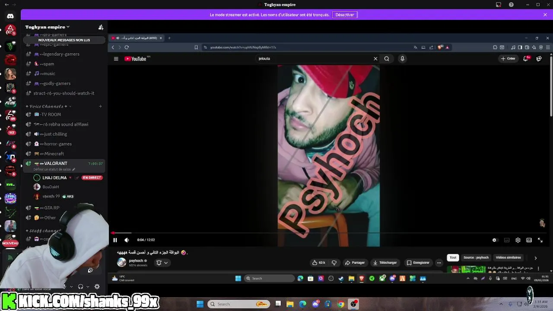Show more filter chips with right arrow
Image resolution: width=553 pixels, height=311 pixels.
[535, 258]
